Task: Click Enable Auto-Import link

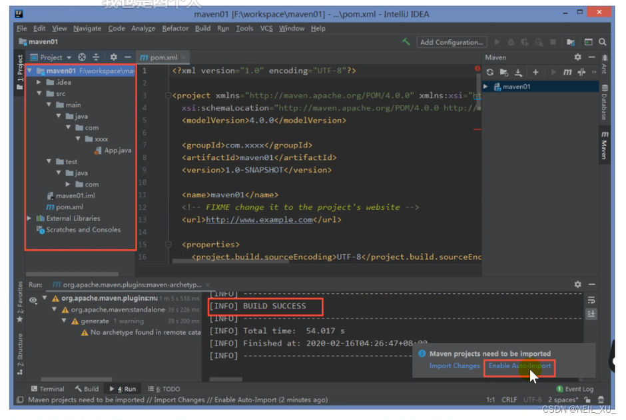Action: click(519, 365)
